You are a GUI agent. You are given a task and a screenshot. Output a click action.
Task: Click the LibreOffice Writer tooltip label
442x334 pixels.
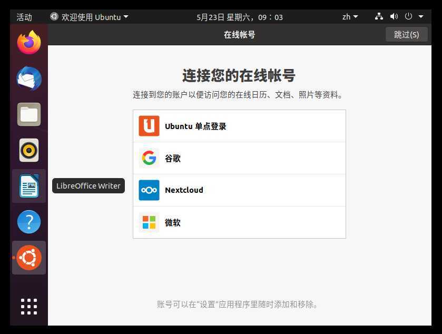coord(88,186)
